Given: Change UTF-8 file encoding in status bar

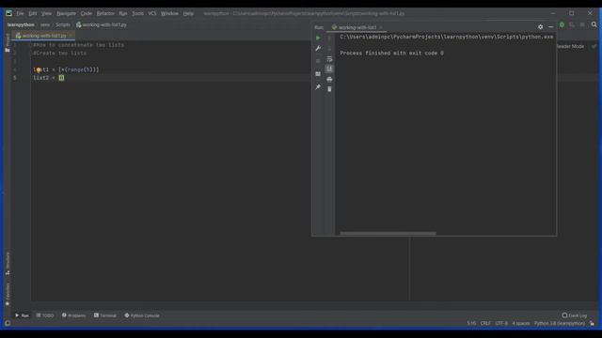Looking at the screenshot, I should pyautogui.click(x=501, y=323).
